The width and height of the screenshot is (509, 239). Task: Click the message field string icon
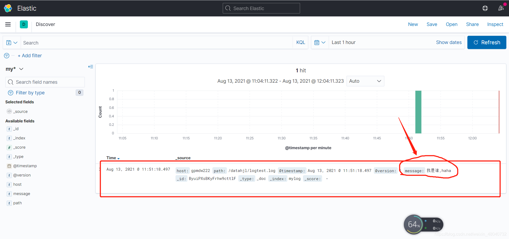[9, 194]
